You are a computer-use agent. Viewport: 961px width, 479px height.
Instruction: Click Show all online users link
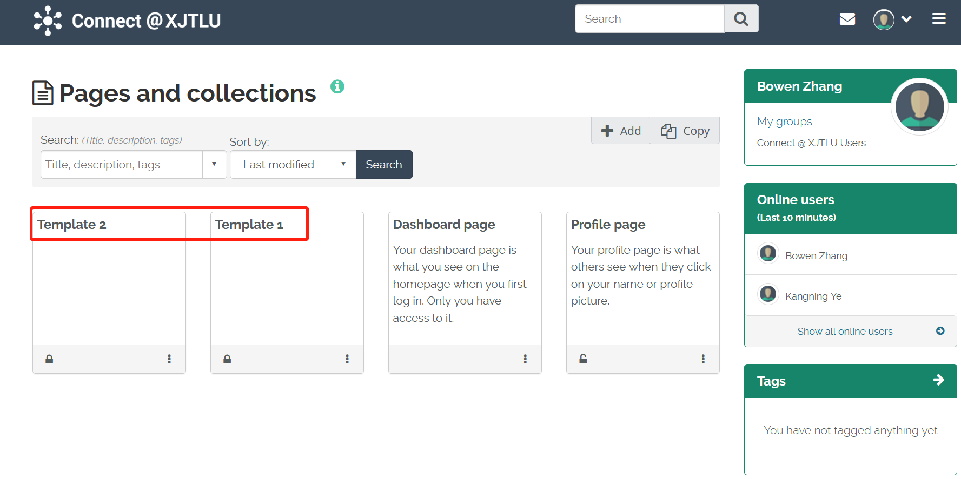point(845,332)
